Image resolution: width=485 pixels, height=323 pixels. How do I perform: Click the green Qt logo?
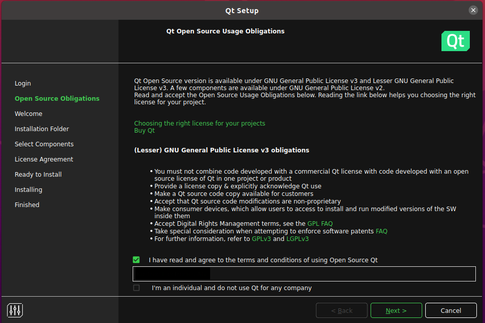[x=455, y=41]
